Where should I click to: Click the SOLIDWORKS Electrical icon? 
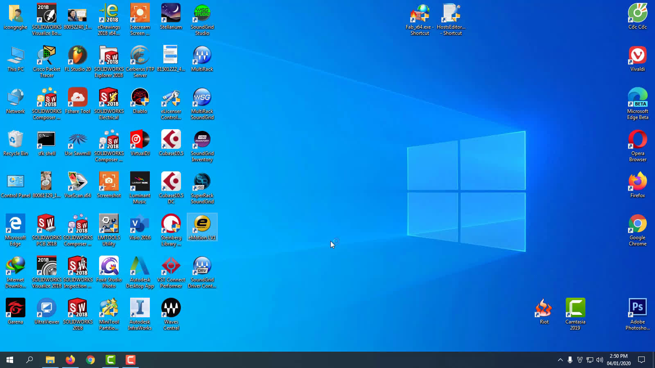[x=109, y=104]
